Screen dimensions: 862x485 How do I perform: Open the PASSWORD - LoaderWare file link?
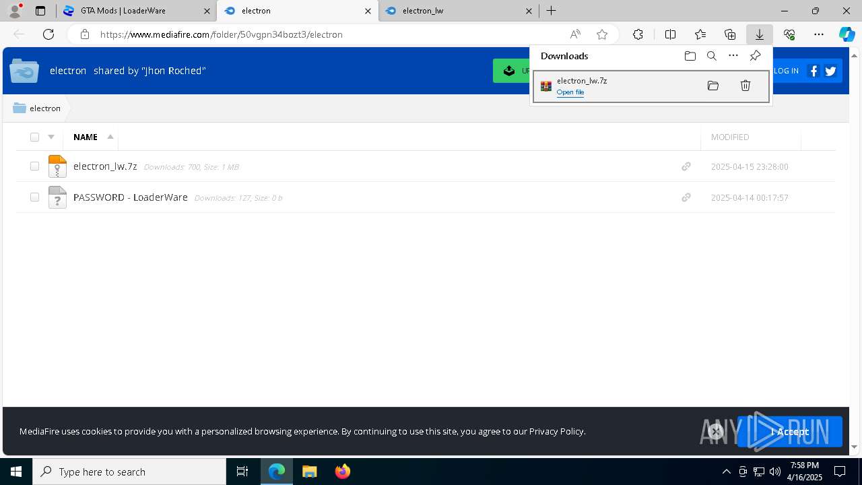(x=130, y=197)
